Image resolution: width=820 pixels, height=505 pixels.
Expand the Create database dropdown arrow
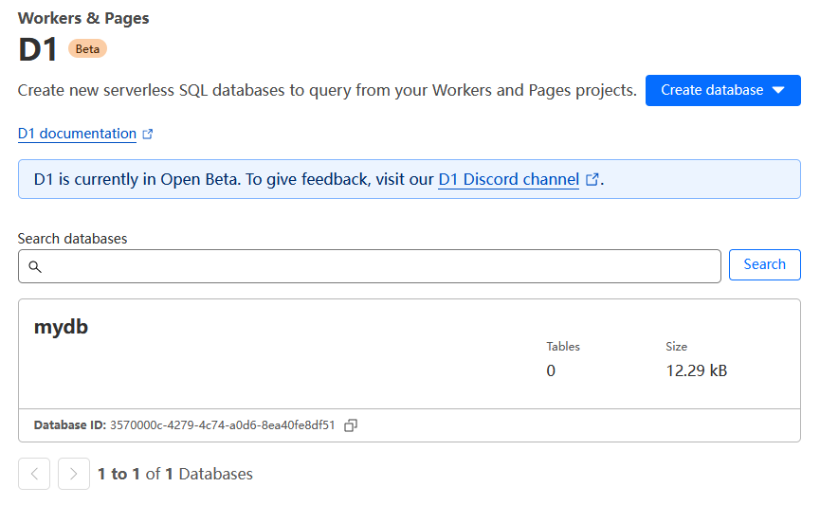778,91
